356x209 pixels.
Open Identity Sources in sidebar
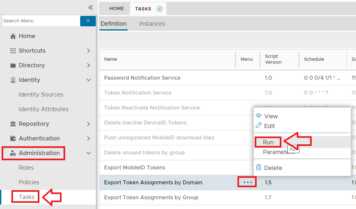41,95
